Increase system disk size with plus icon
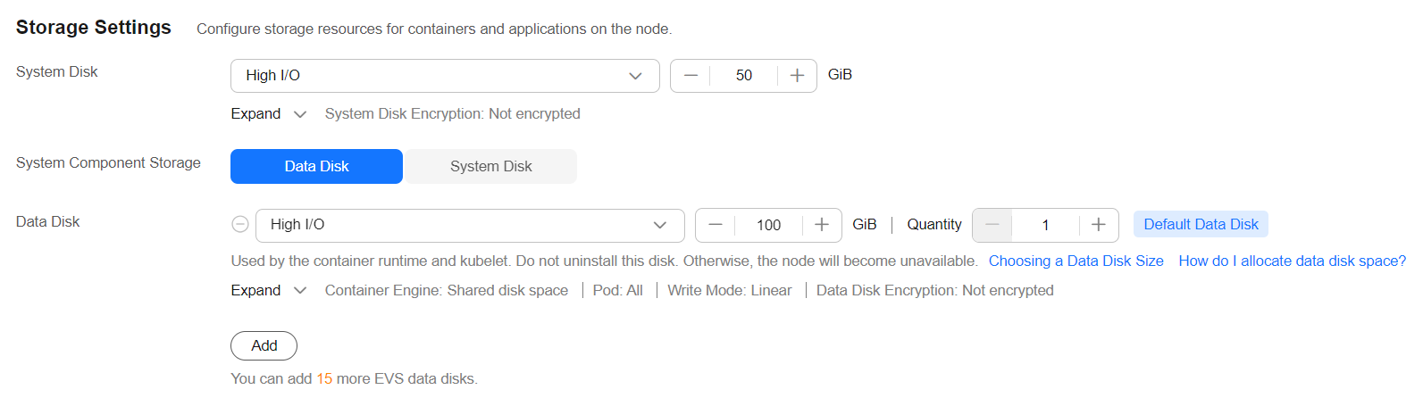Screen dimensions: 1423x398 (x=797, y=76)
